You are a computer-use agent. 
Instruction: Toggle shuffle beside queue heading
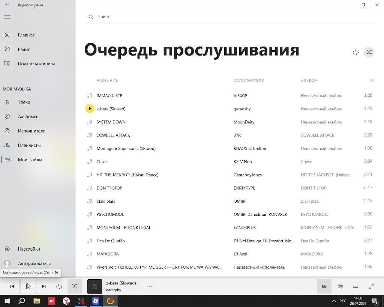point(369,52)
